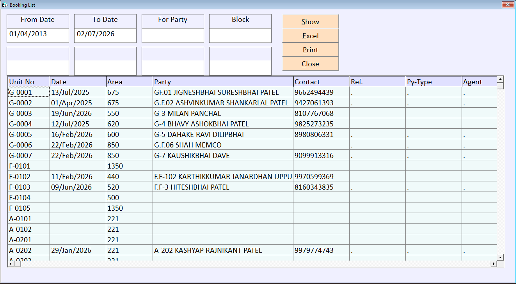Click contact number 9970599369

(322, 177)
